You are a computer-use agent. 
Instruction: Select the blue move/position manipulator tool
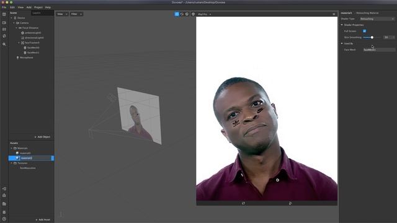[177, 14]
